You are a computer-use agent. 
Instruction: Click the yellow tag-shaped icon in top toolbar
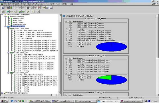click(44, 8)
